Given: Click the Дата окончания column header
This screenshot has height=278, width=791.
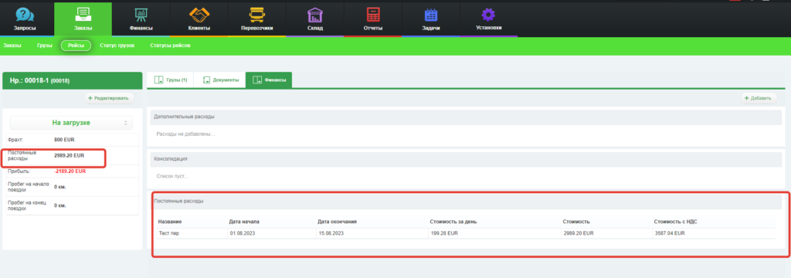Looking at the screenshot, I should 338,222.
